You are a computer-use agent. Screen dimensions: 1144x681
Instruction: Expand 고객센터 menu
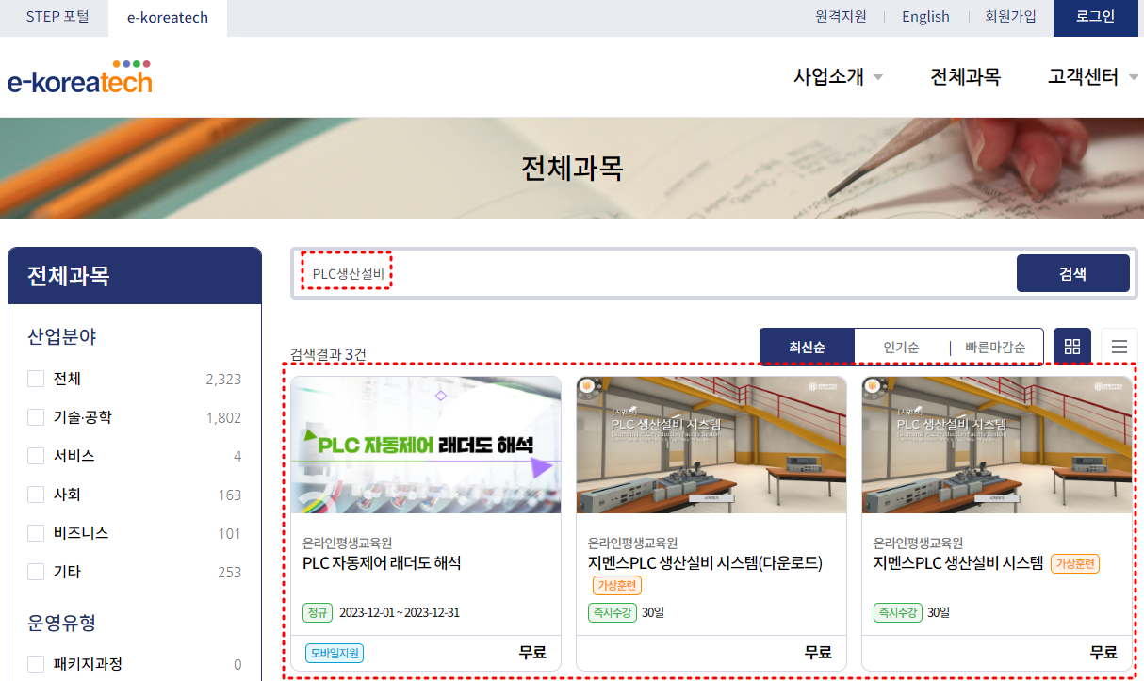(1093, 77)
